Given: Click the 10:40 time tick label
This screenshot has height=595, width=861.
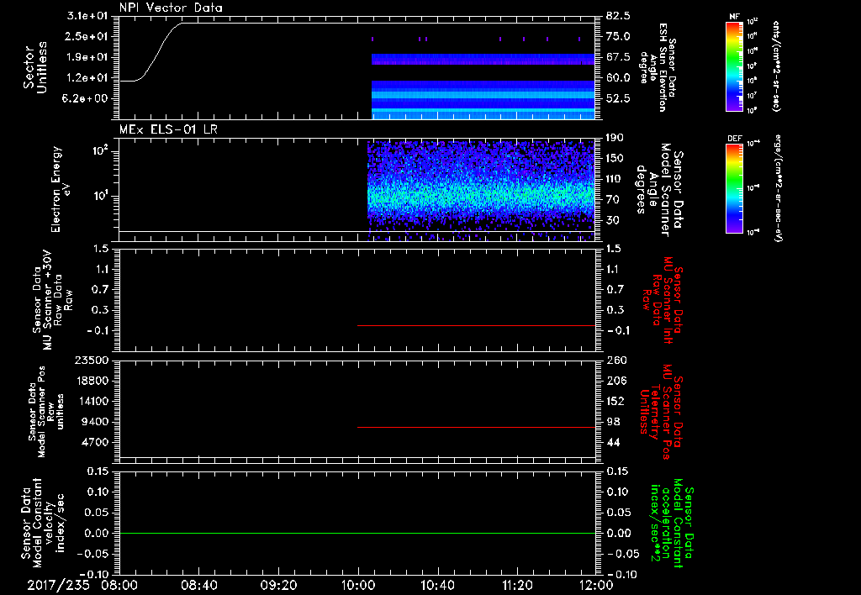Looking at the screenshot, I should 437,585.
